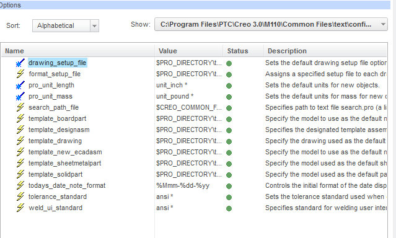
Task: Click the lightning icon beside format_setup_file
Action: [20, 74]
